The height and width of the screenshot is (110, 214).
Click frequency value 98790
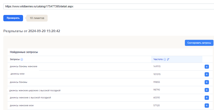pos(157,90)
